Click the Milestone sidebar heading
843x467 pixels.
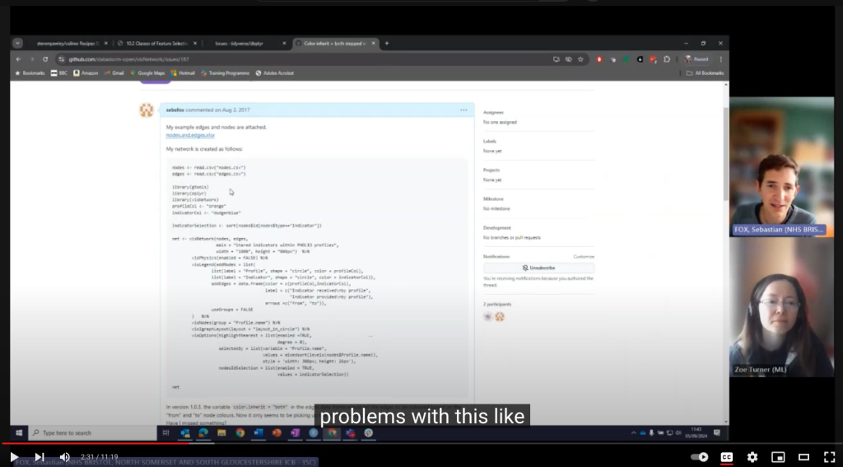(493, 199)
